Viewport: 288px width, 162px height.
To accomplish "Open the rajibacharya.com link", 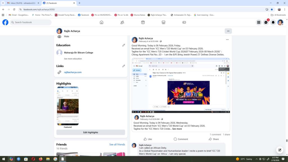I will (x=73, y=72).
